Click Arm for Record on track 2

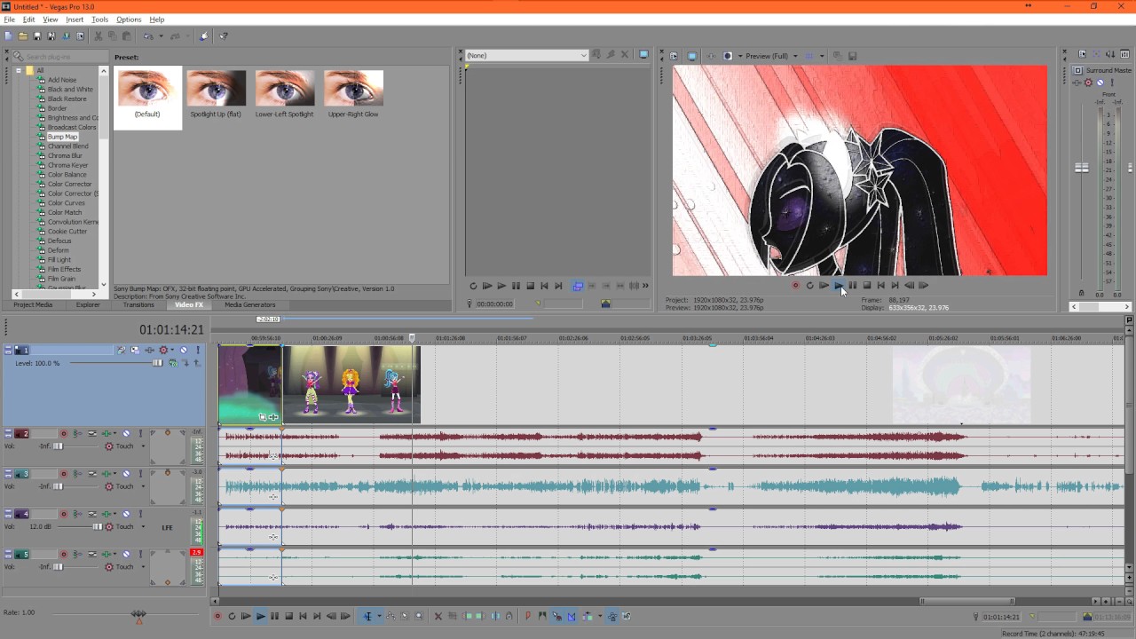click(x=63, y=433)
